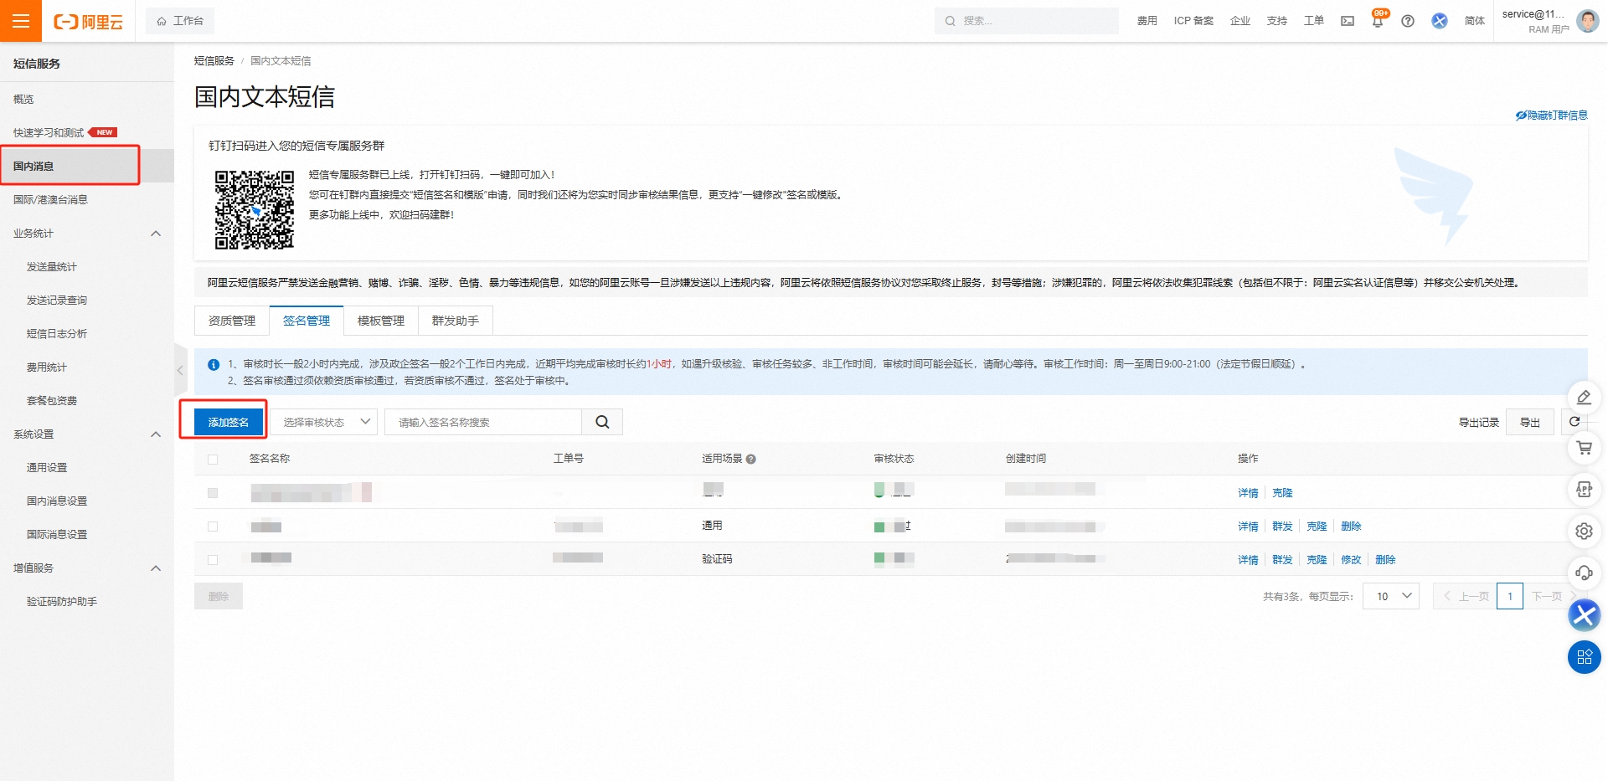This screenshot has height=781, width=1608.
Task: Click the notification bell icon
Action: click(1378, 21)
